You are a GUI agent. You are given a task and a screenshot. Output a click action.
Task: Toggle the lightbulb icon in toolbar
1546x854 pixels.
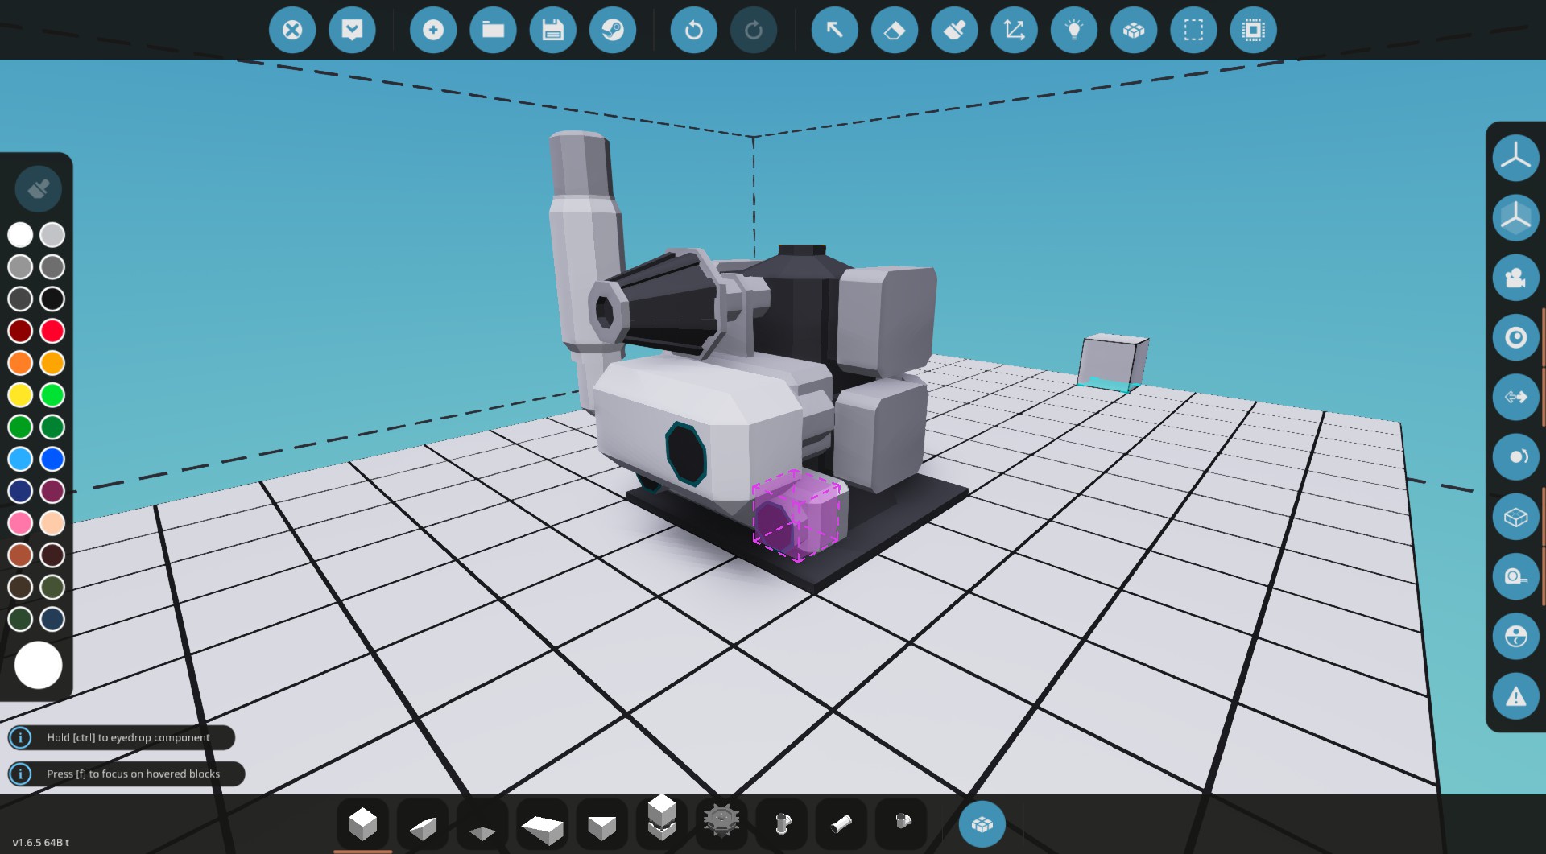coord(1073,31)
